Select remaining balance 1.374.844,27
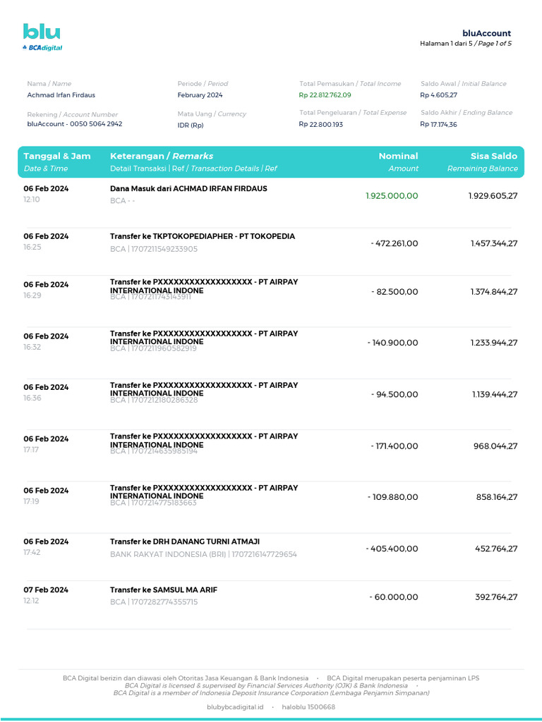This screenshot has height=722, width=542. (494, 292)
